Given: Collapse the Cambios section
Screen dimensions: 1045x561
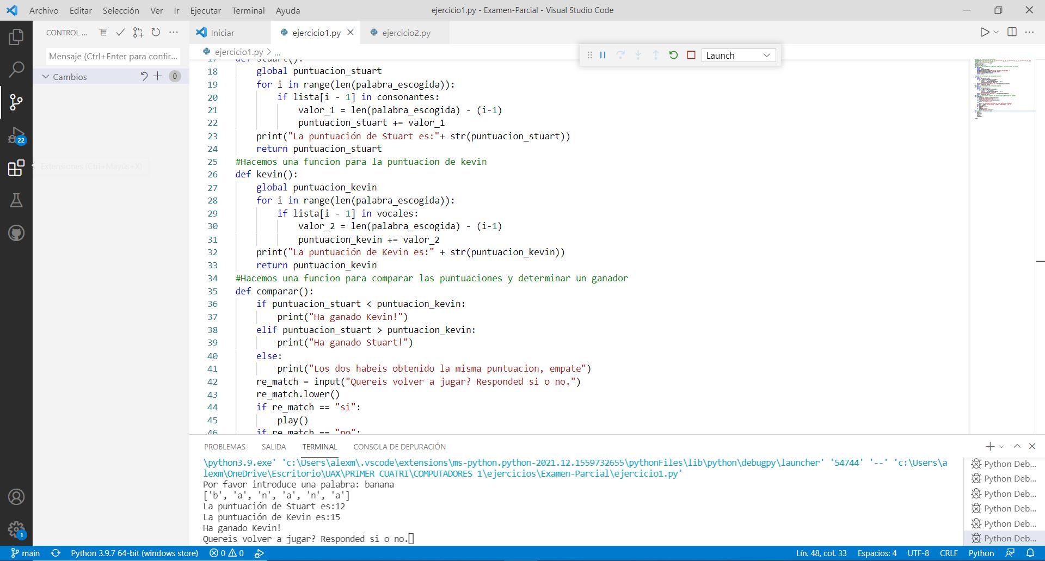Looking at the screenshot, I should point(46,76).
